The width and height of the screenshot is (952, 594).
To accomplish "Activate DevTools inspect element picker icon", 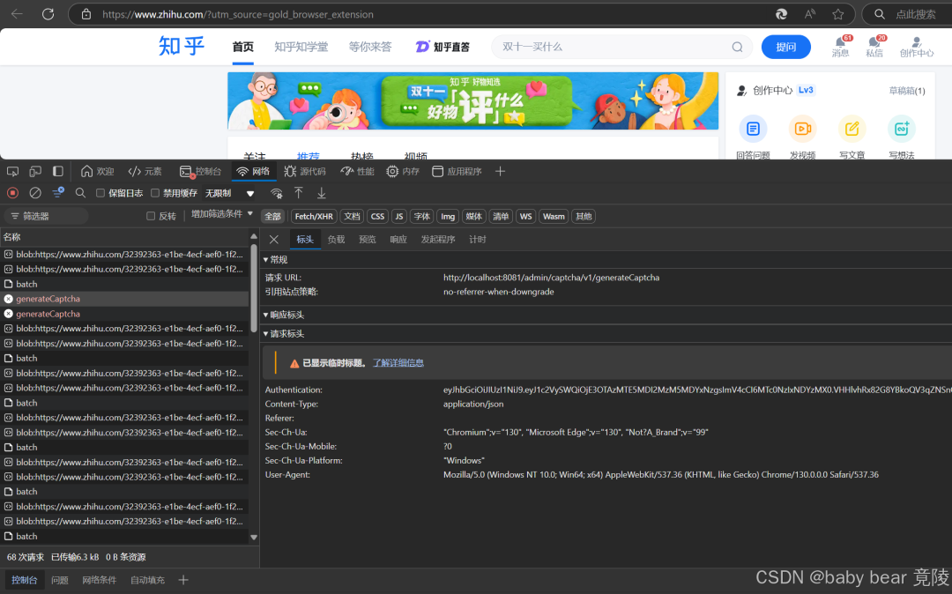I will [12, 172].
